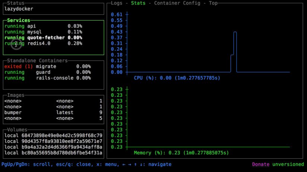Viewport: 307px width, 172px height.
Task: Select volume starting with 68473898
Action: click(x=53, y=135)
